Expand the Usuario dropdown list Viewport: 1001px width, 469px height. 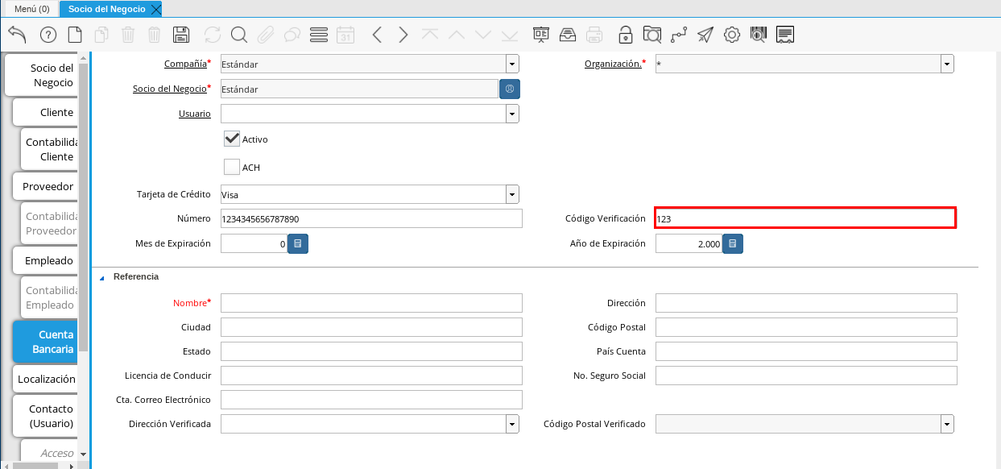point(512,114)
